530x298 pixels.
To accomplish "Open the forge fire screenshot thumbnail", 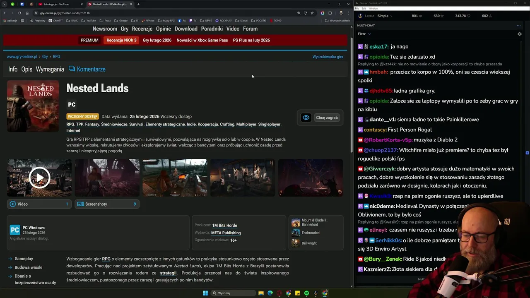I will tap(175, 178).
